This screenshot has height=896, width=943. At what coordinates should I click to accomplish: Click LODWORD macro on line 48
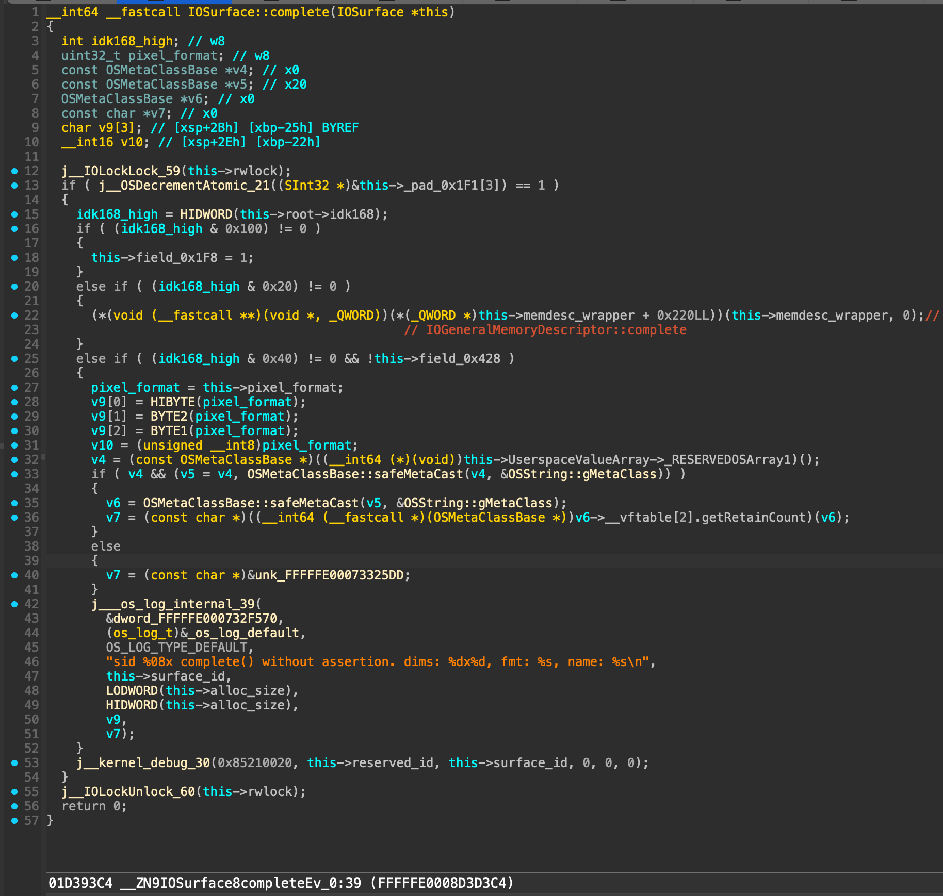coord(132,691)
